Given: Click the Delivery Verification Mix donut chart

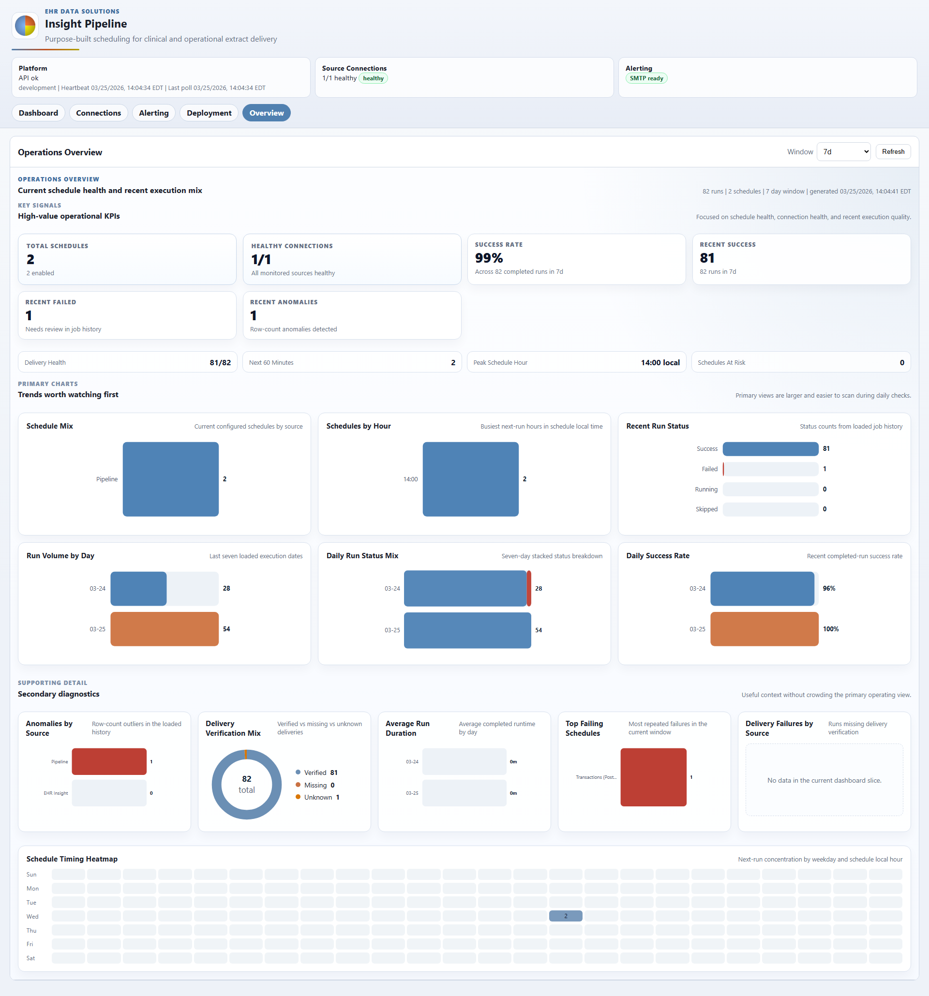Looking at the screenshot, I should [x=246, y=785].
